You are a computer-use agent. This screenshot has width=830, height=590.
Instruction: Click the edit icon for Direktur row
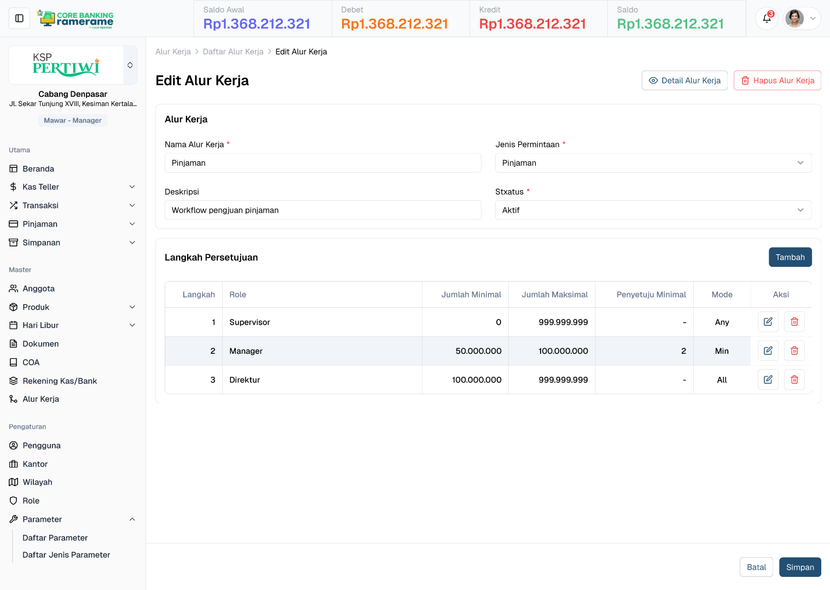click(768, 379)
